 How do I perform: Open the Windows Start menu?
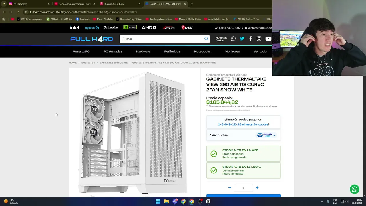158,201
